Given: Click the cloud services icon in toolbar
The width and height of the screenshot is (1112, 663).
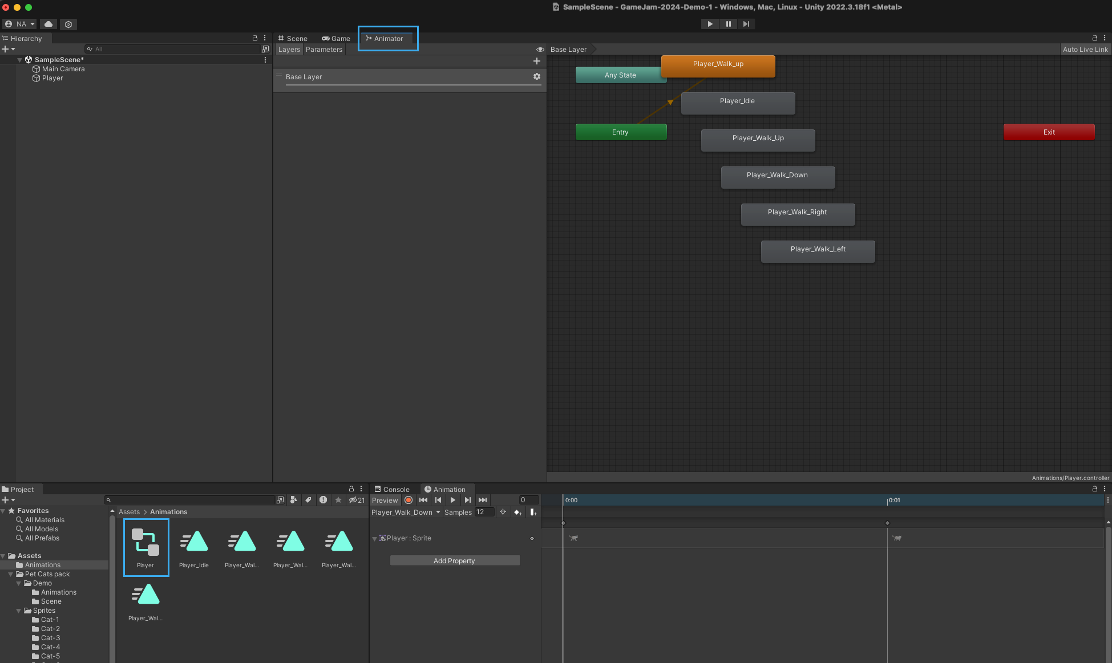Looking at the screenshot, I should (x=48, y=24).
